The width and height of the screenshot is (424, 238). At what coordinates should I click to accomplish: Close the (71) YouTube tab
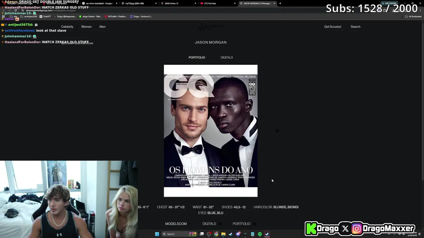(x=235, y=3)
